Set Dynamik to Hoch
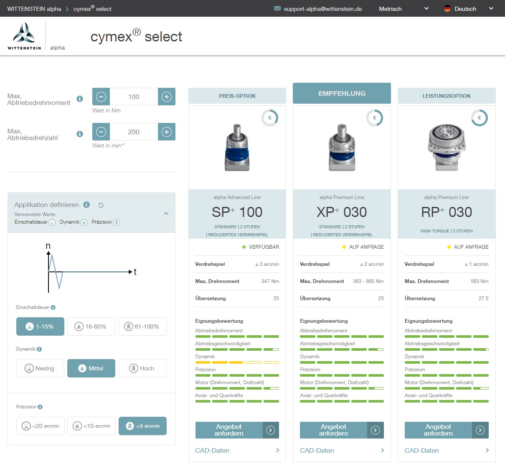 point(142,368)
